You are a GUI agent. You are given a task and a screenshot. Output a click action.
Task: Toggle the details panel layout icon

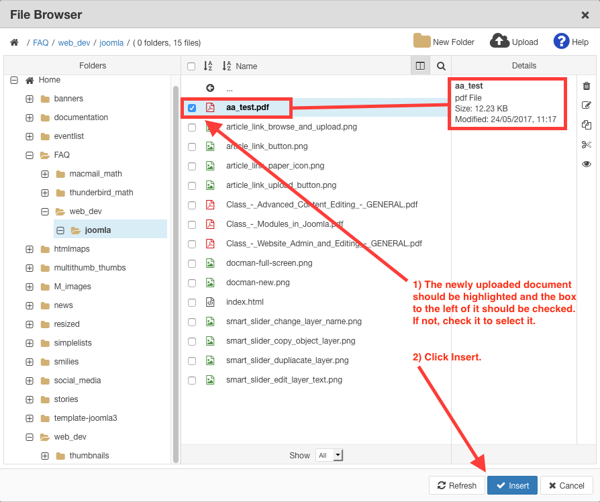pyautogui.click(x=420, y=66)
